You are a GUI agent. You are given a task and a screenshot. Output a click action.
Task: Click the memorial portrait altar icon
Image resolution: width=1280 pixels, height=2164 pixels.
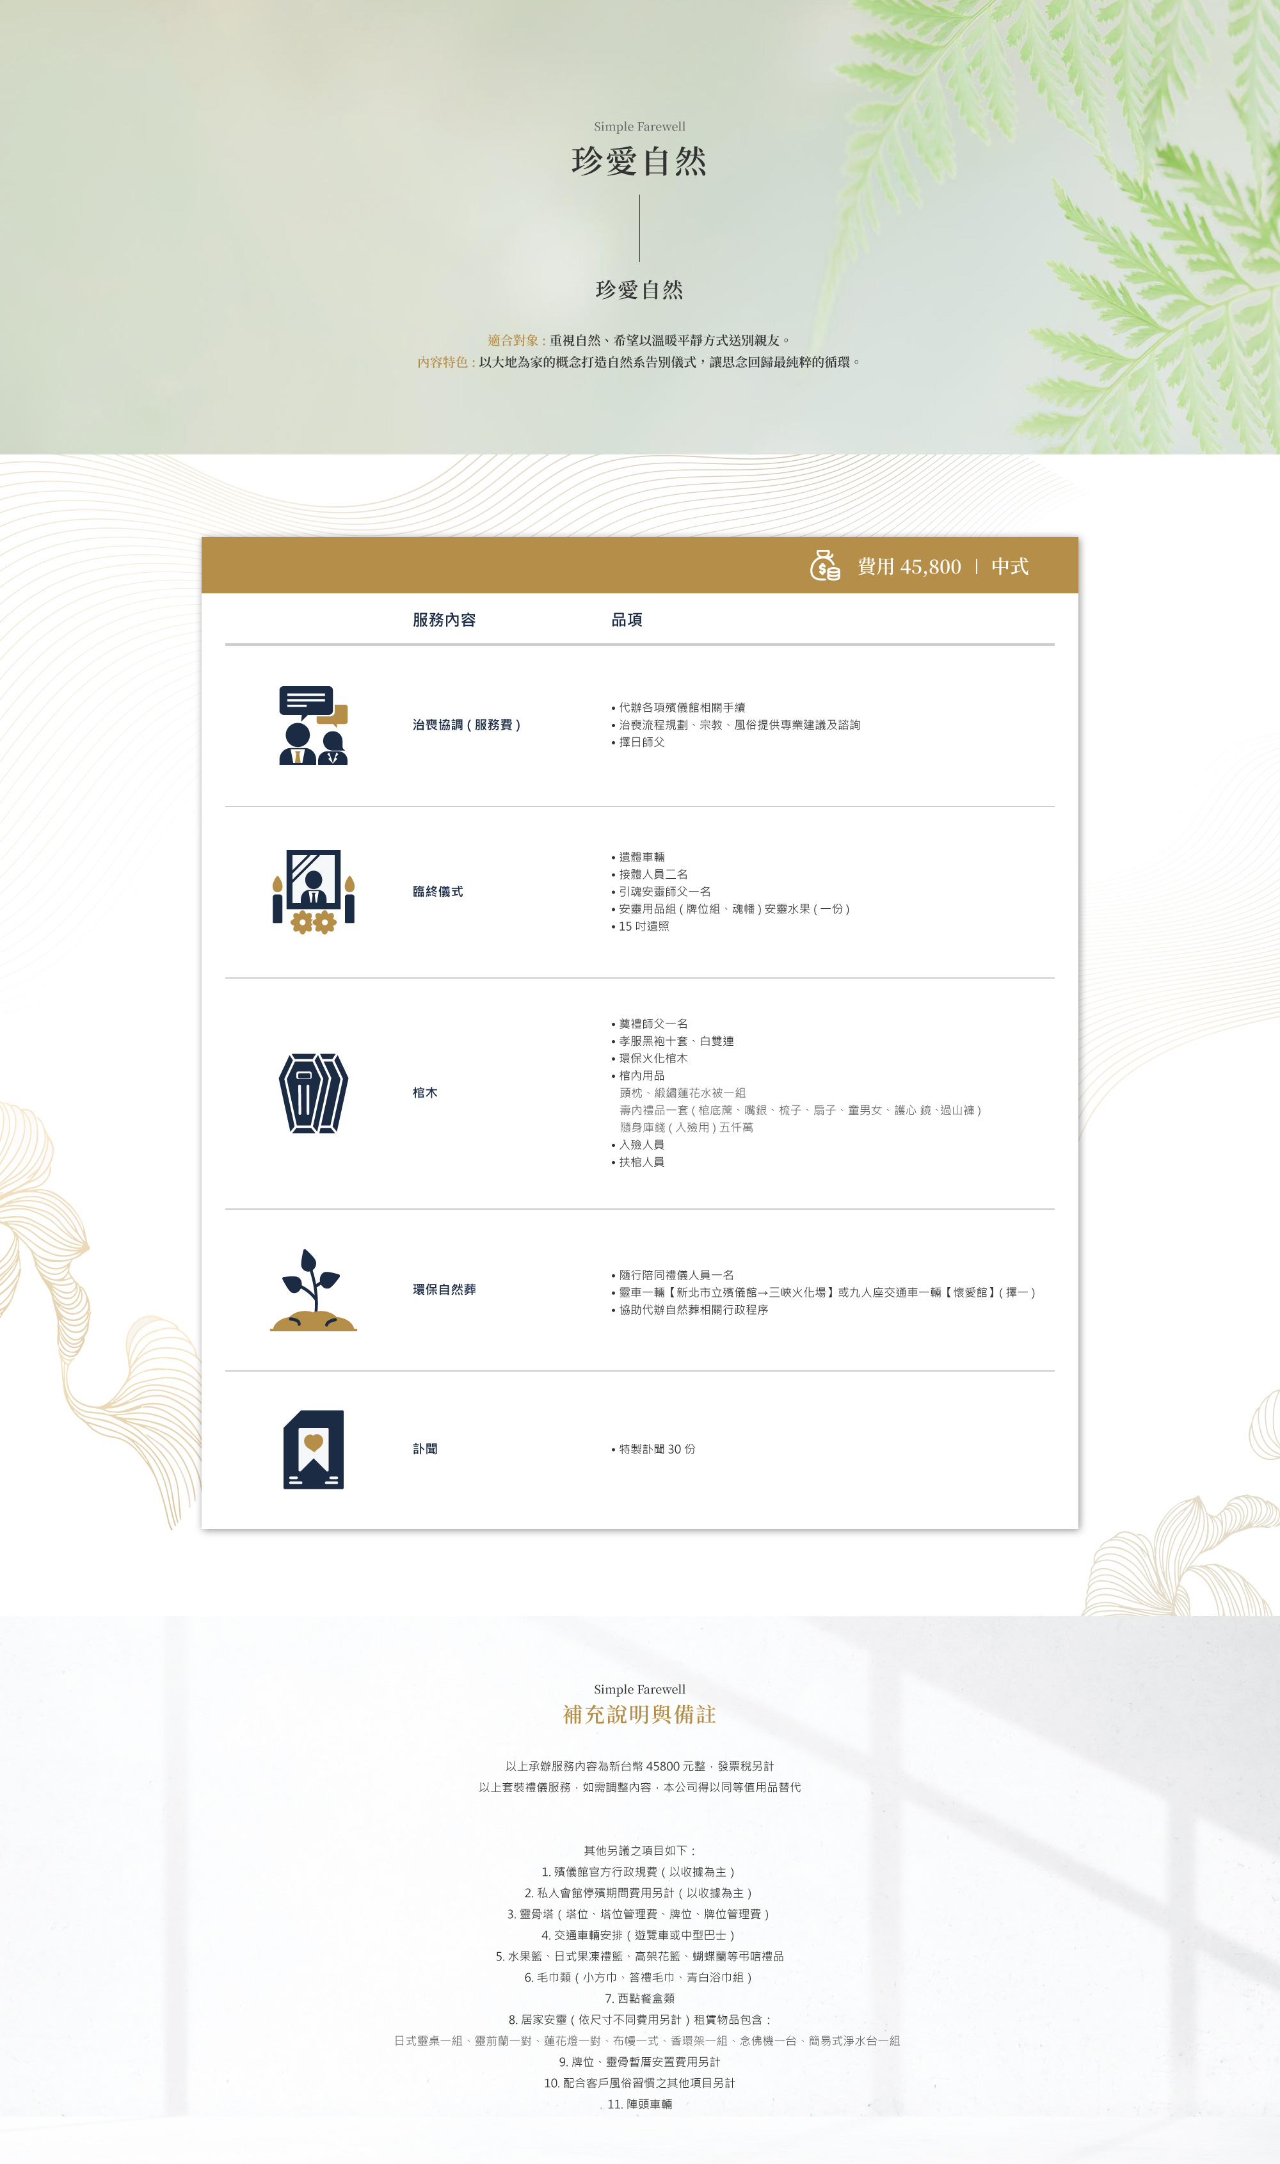point(313,892)
